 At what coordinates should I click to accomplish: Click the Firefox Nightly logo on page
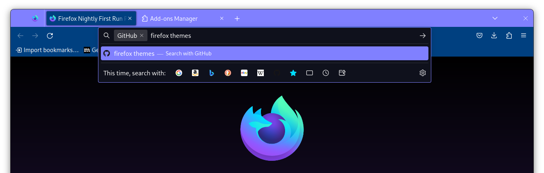coord(272,128)
